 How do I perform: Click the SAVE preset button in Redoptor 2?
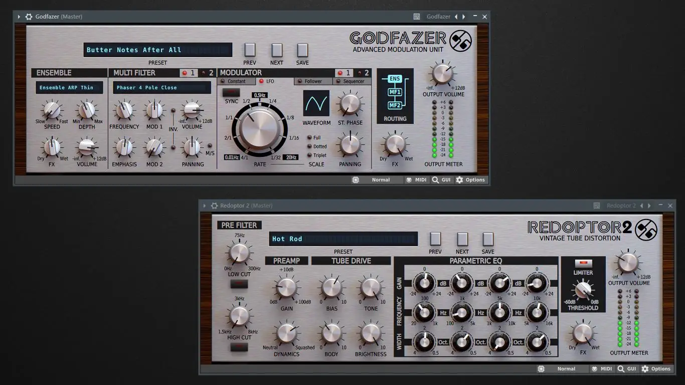(488, 239)
